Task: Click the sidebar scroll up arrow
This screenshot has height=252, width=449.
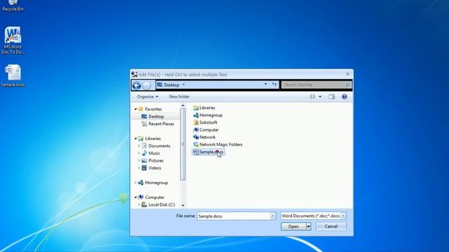Action: pos(182,106)
